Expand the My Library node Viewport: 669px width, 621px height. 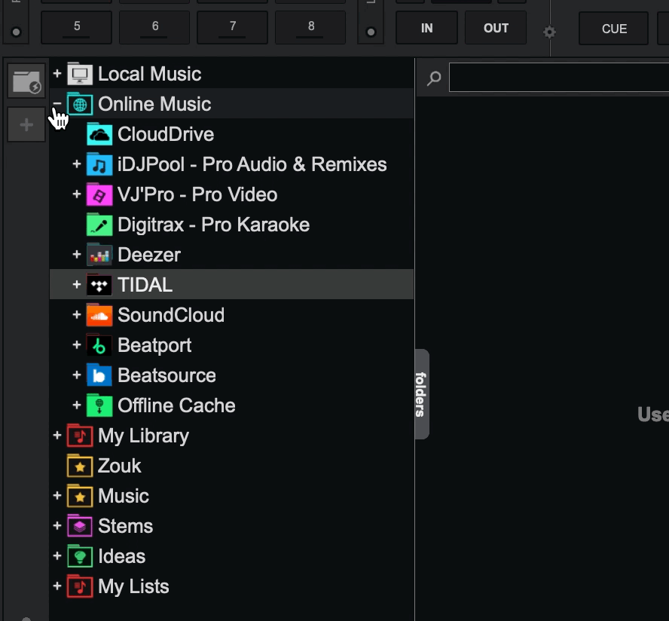(x=57, y=435)
